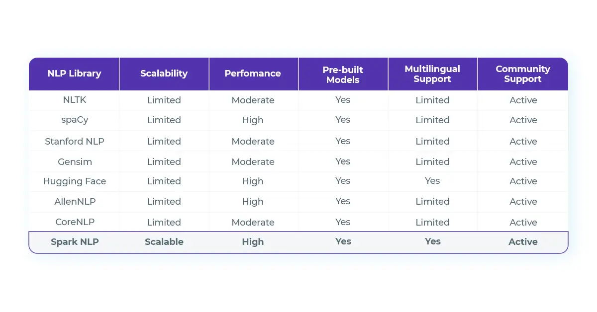Select the Scalability column header
The width and height of the screenshot is (597, 312).
click(x=164, y=74)
